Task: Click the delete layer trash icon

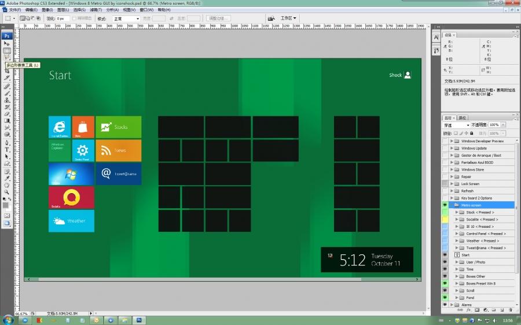Action: (510, 310)
